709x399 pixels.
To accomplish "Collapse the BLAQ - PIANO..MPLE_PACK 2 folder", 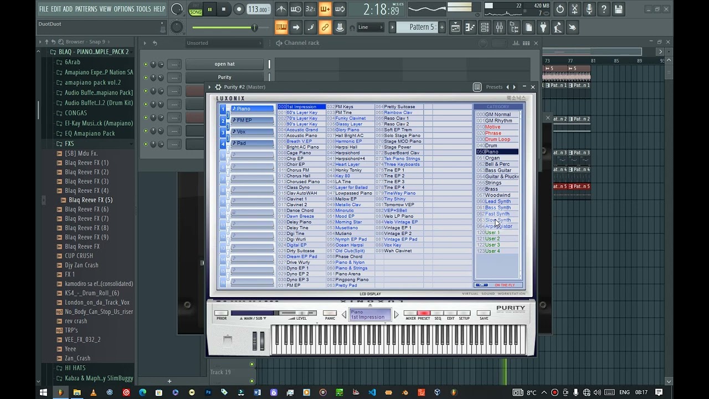I will pyautogui.click(x=93, y=52).
